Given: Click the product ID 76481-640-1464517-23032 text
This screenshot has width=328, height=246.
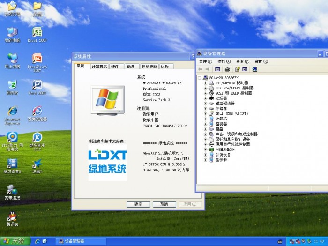Looking at the screenshot, I should pyautogui.click(x=165, y=126).
